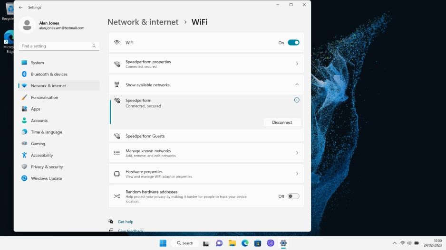446x250 pixels.
Task: Open Manage known networks
Action: 206,153
